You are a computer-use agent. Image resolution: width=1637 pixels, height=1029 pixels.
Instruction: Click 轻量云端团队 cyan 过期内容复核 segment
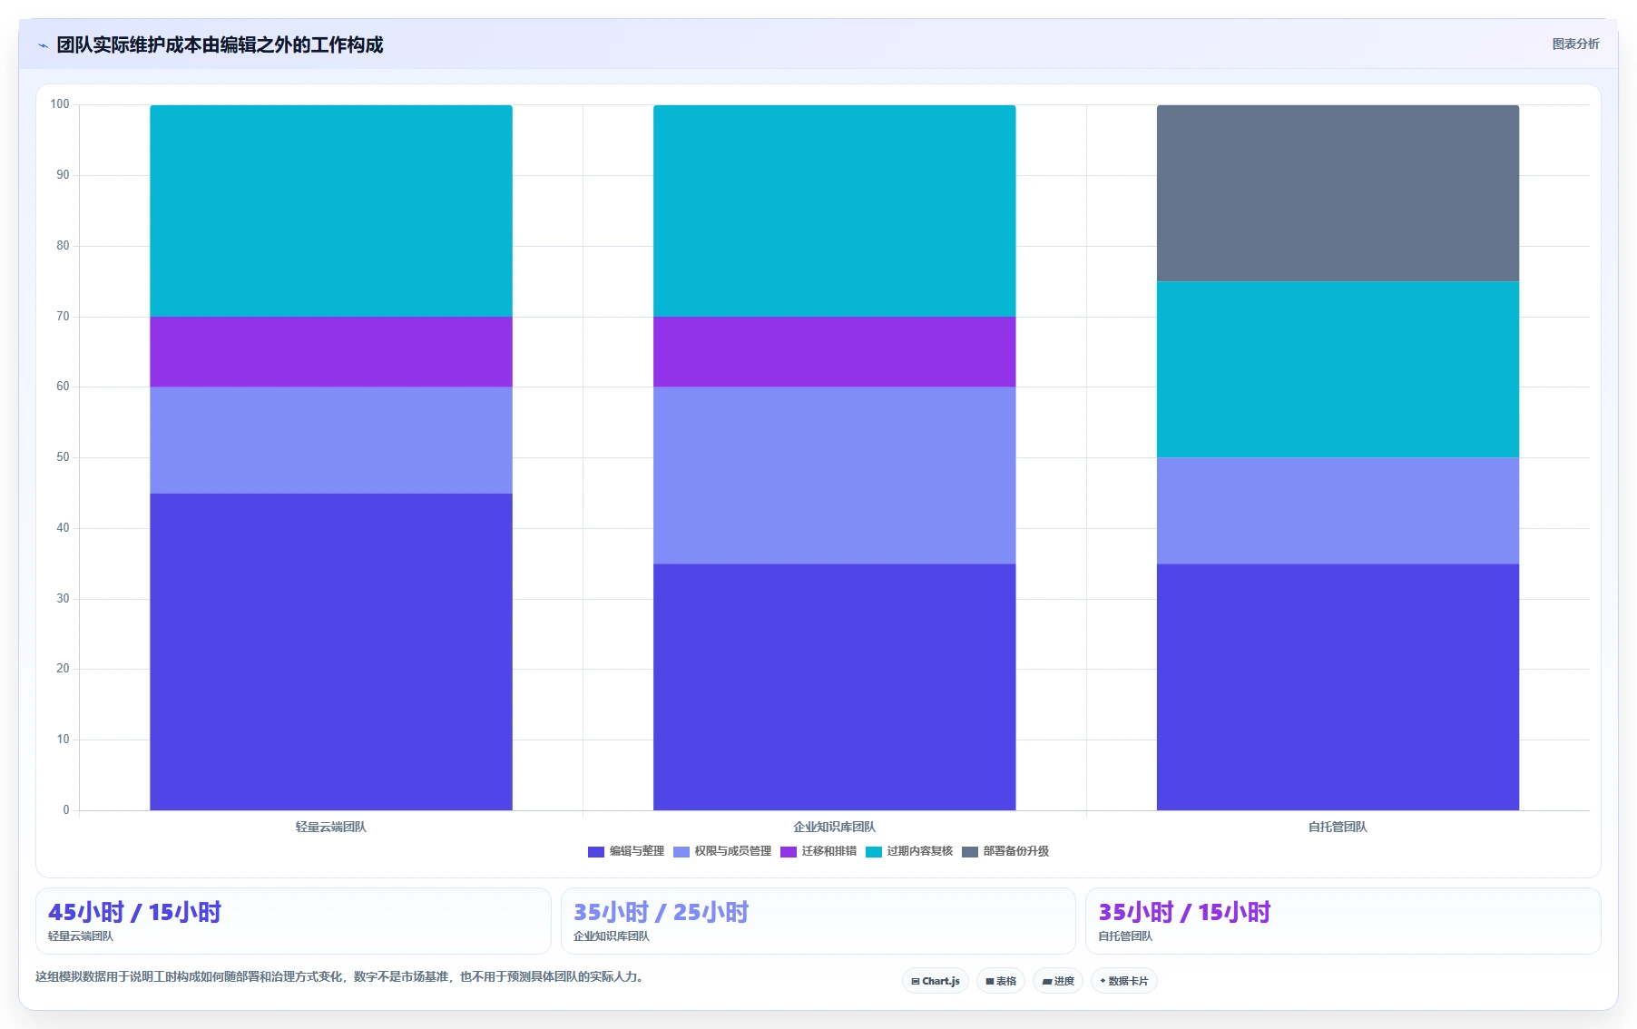[331, 211]
